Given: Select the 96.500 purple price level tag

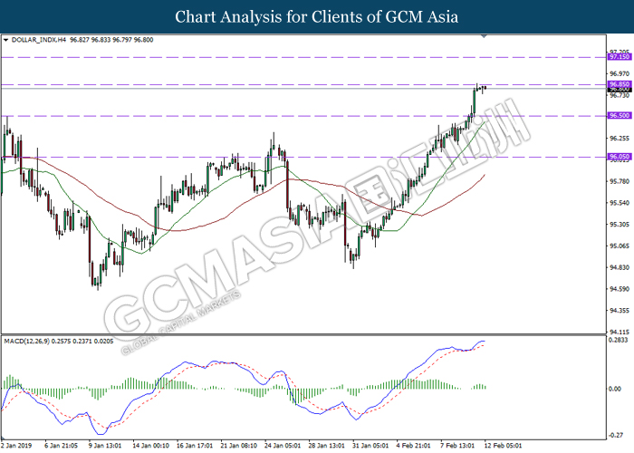Looking at the screenshot, I should (x=620, y=116).
